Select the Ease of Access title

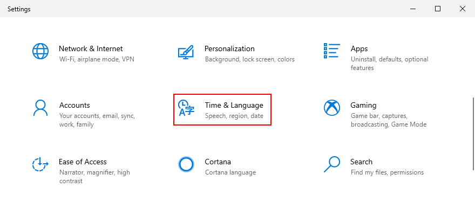83,162
